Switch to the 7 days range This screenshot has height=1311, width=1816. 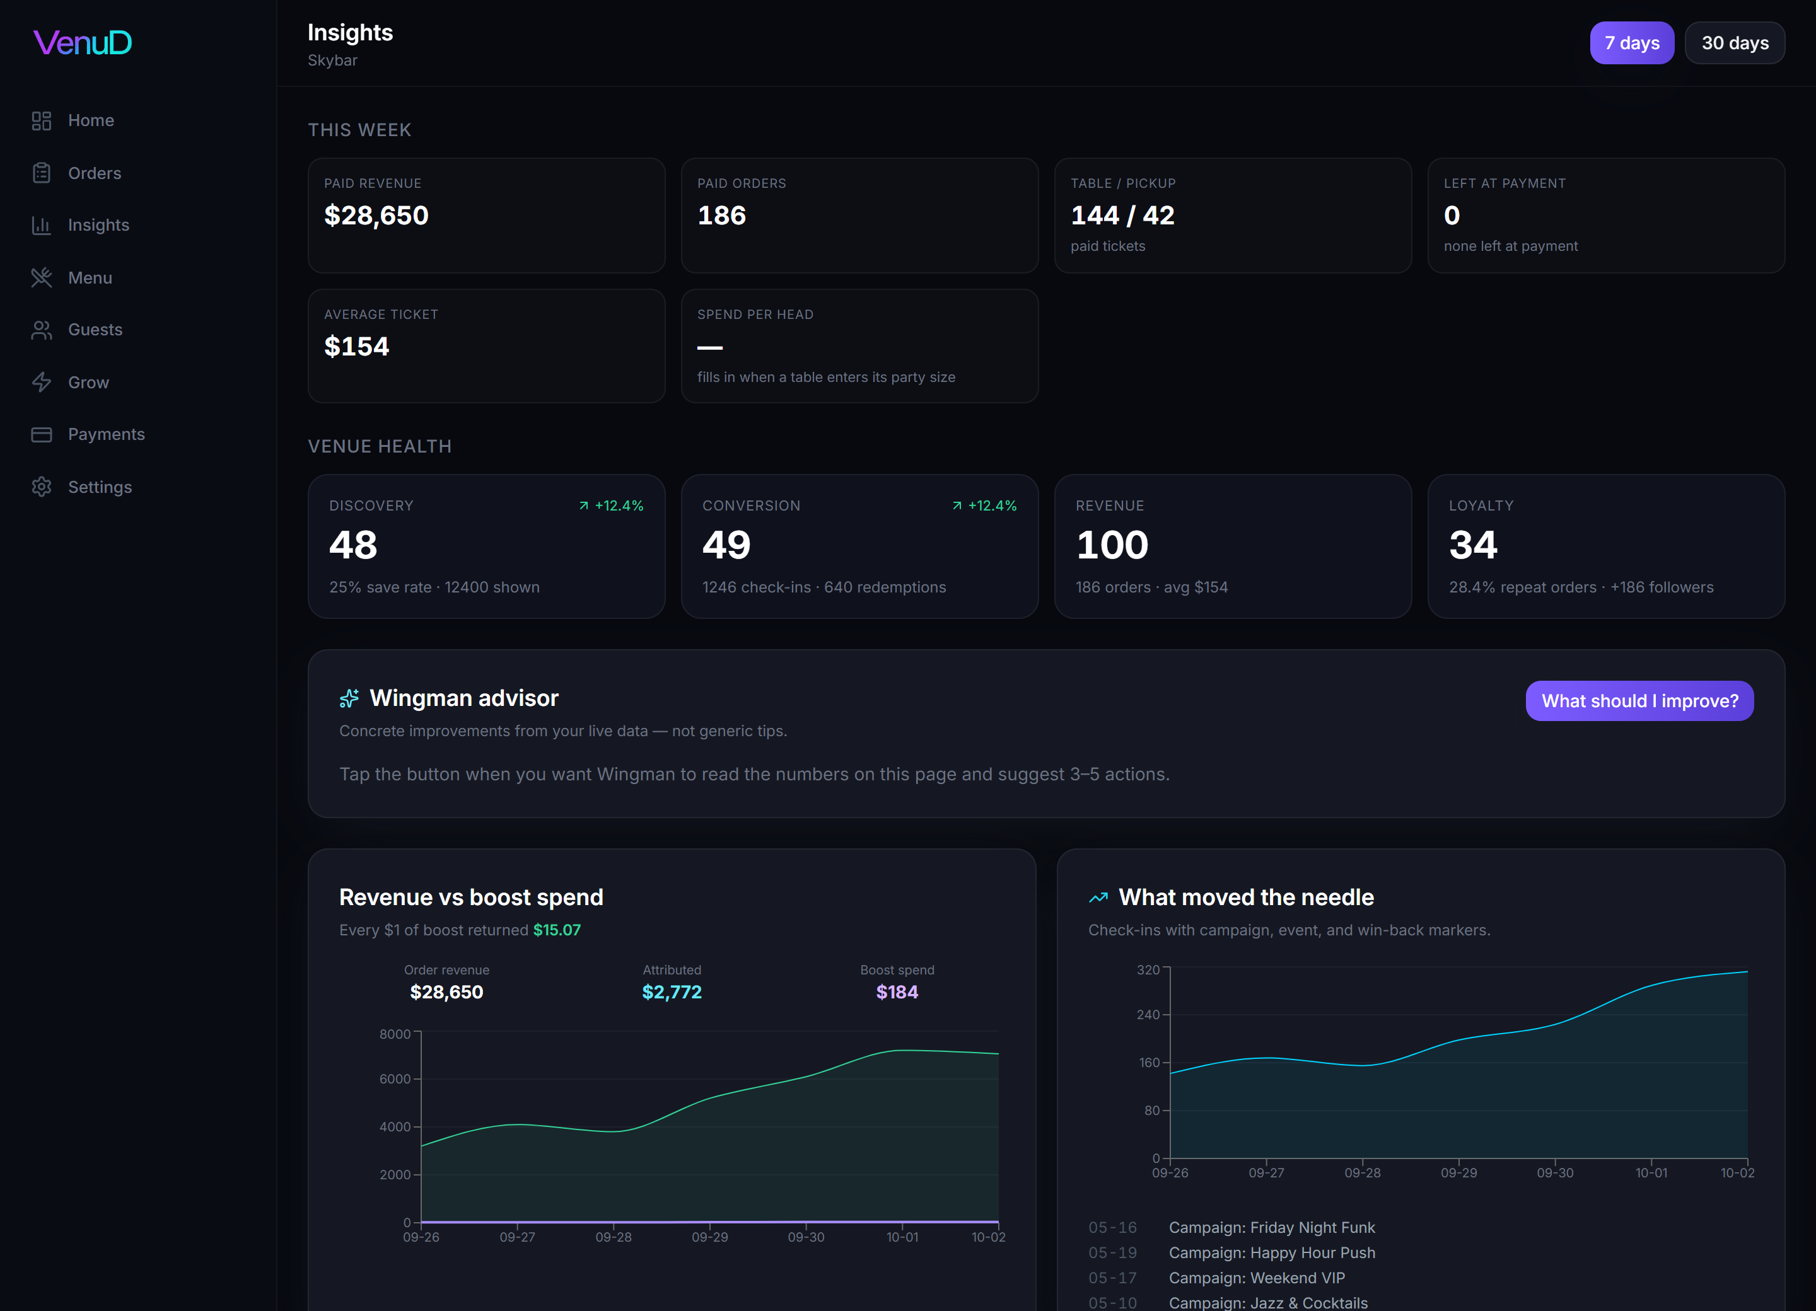(1632, 43)
